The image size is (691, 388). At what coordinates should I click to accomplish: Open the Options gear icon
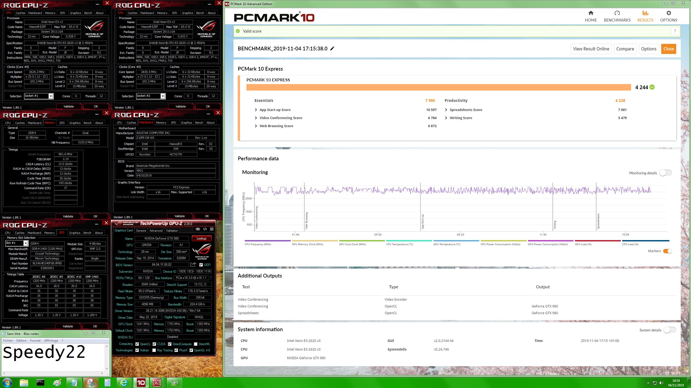tap(669, 13)
